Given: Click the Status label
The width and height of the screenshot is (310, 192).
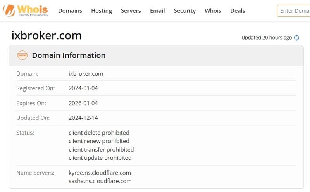Looking at the screenshot, I should (25, 133).
